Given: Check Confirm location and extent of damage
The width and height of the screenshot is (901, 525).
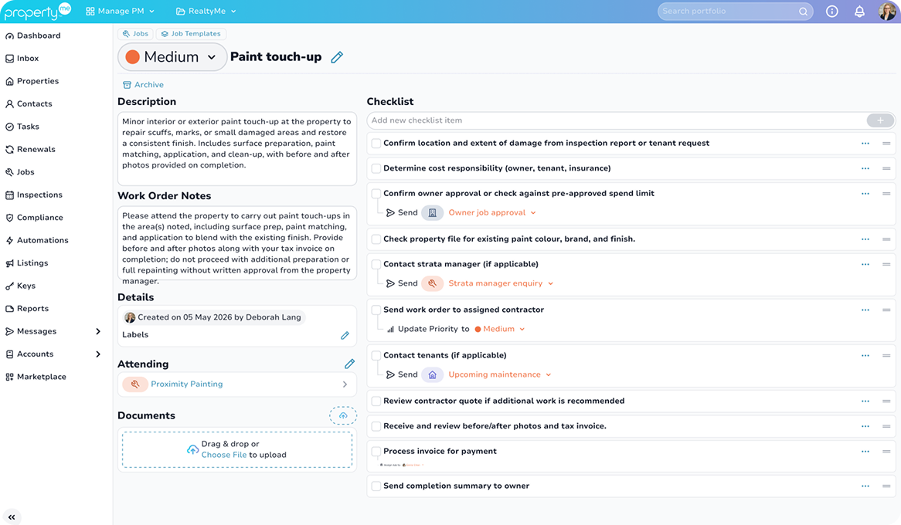Looking at the screenshot, I should pos(376,143).
